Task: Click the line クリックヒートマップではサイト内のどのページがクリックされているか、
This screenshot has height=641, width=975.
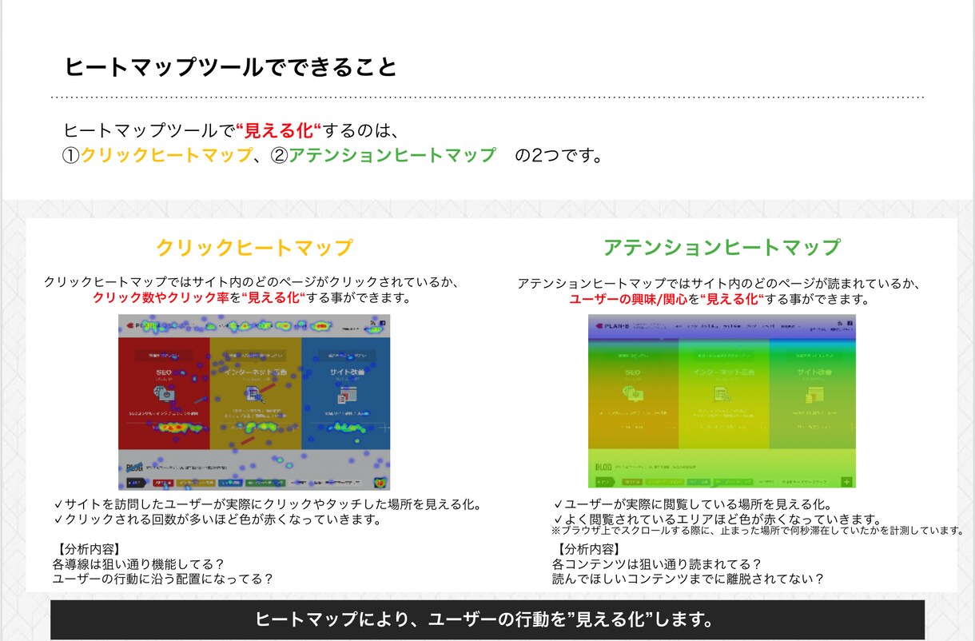Action: [254, 283]
